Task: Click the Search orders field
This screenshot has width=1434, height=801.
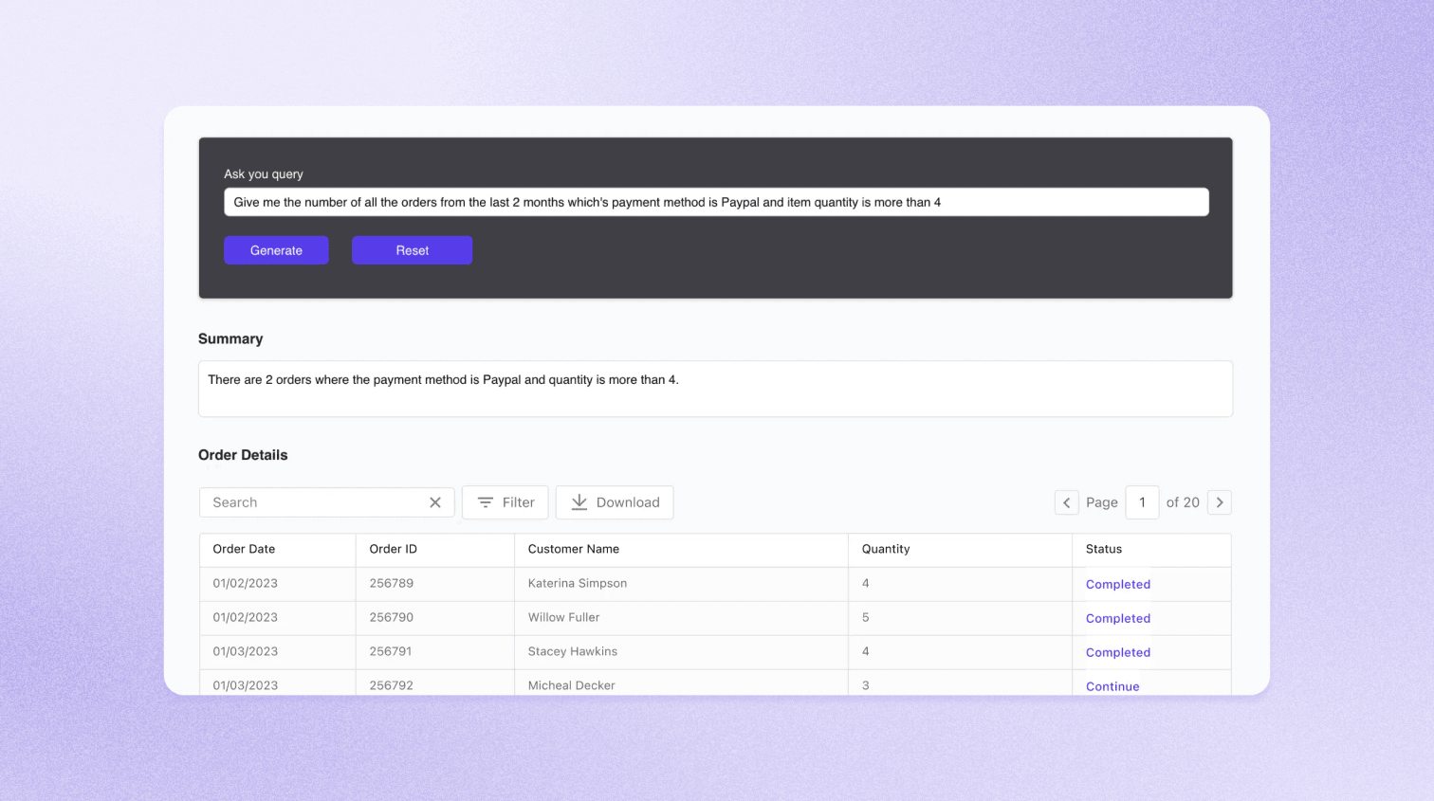Action: (313, 502)
